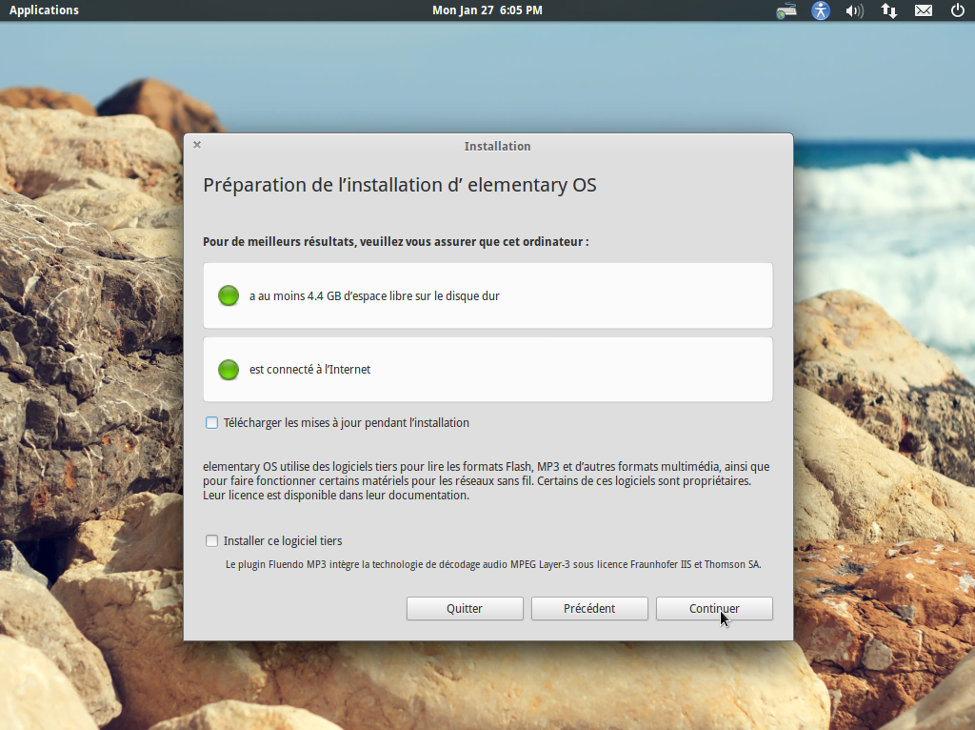Click the 'Installation' window title

point(497,146)
